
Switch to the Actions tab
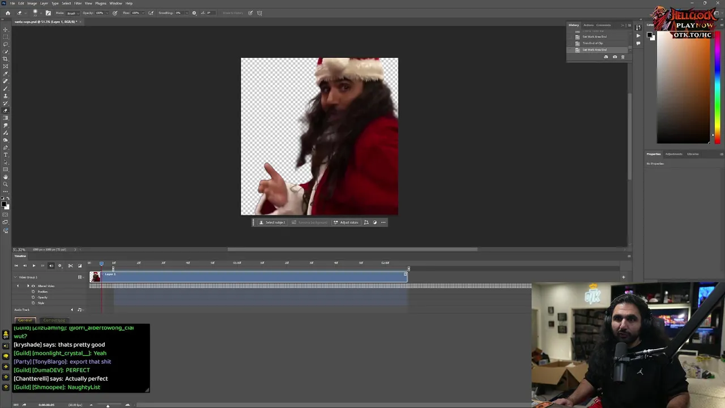point(588,25)
